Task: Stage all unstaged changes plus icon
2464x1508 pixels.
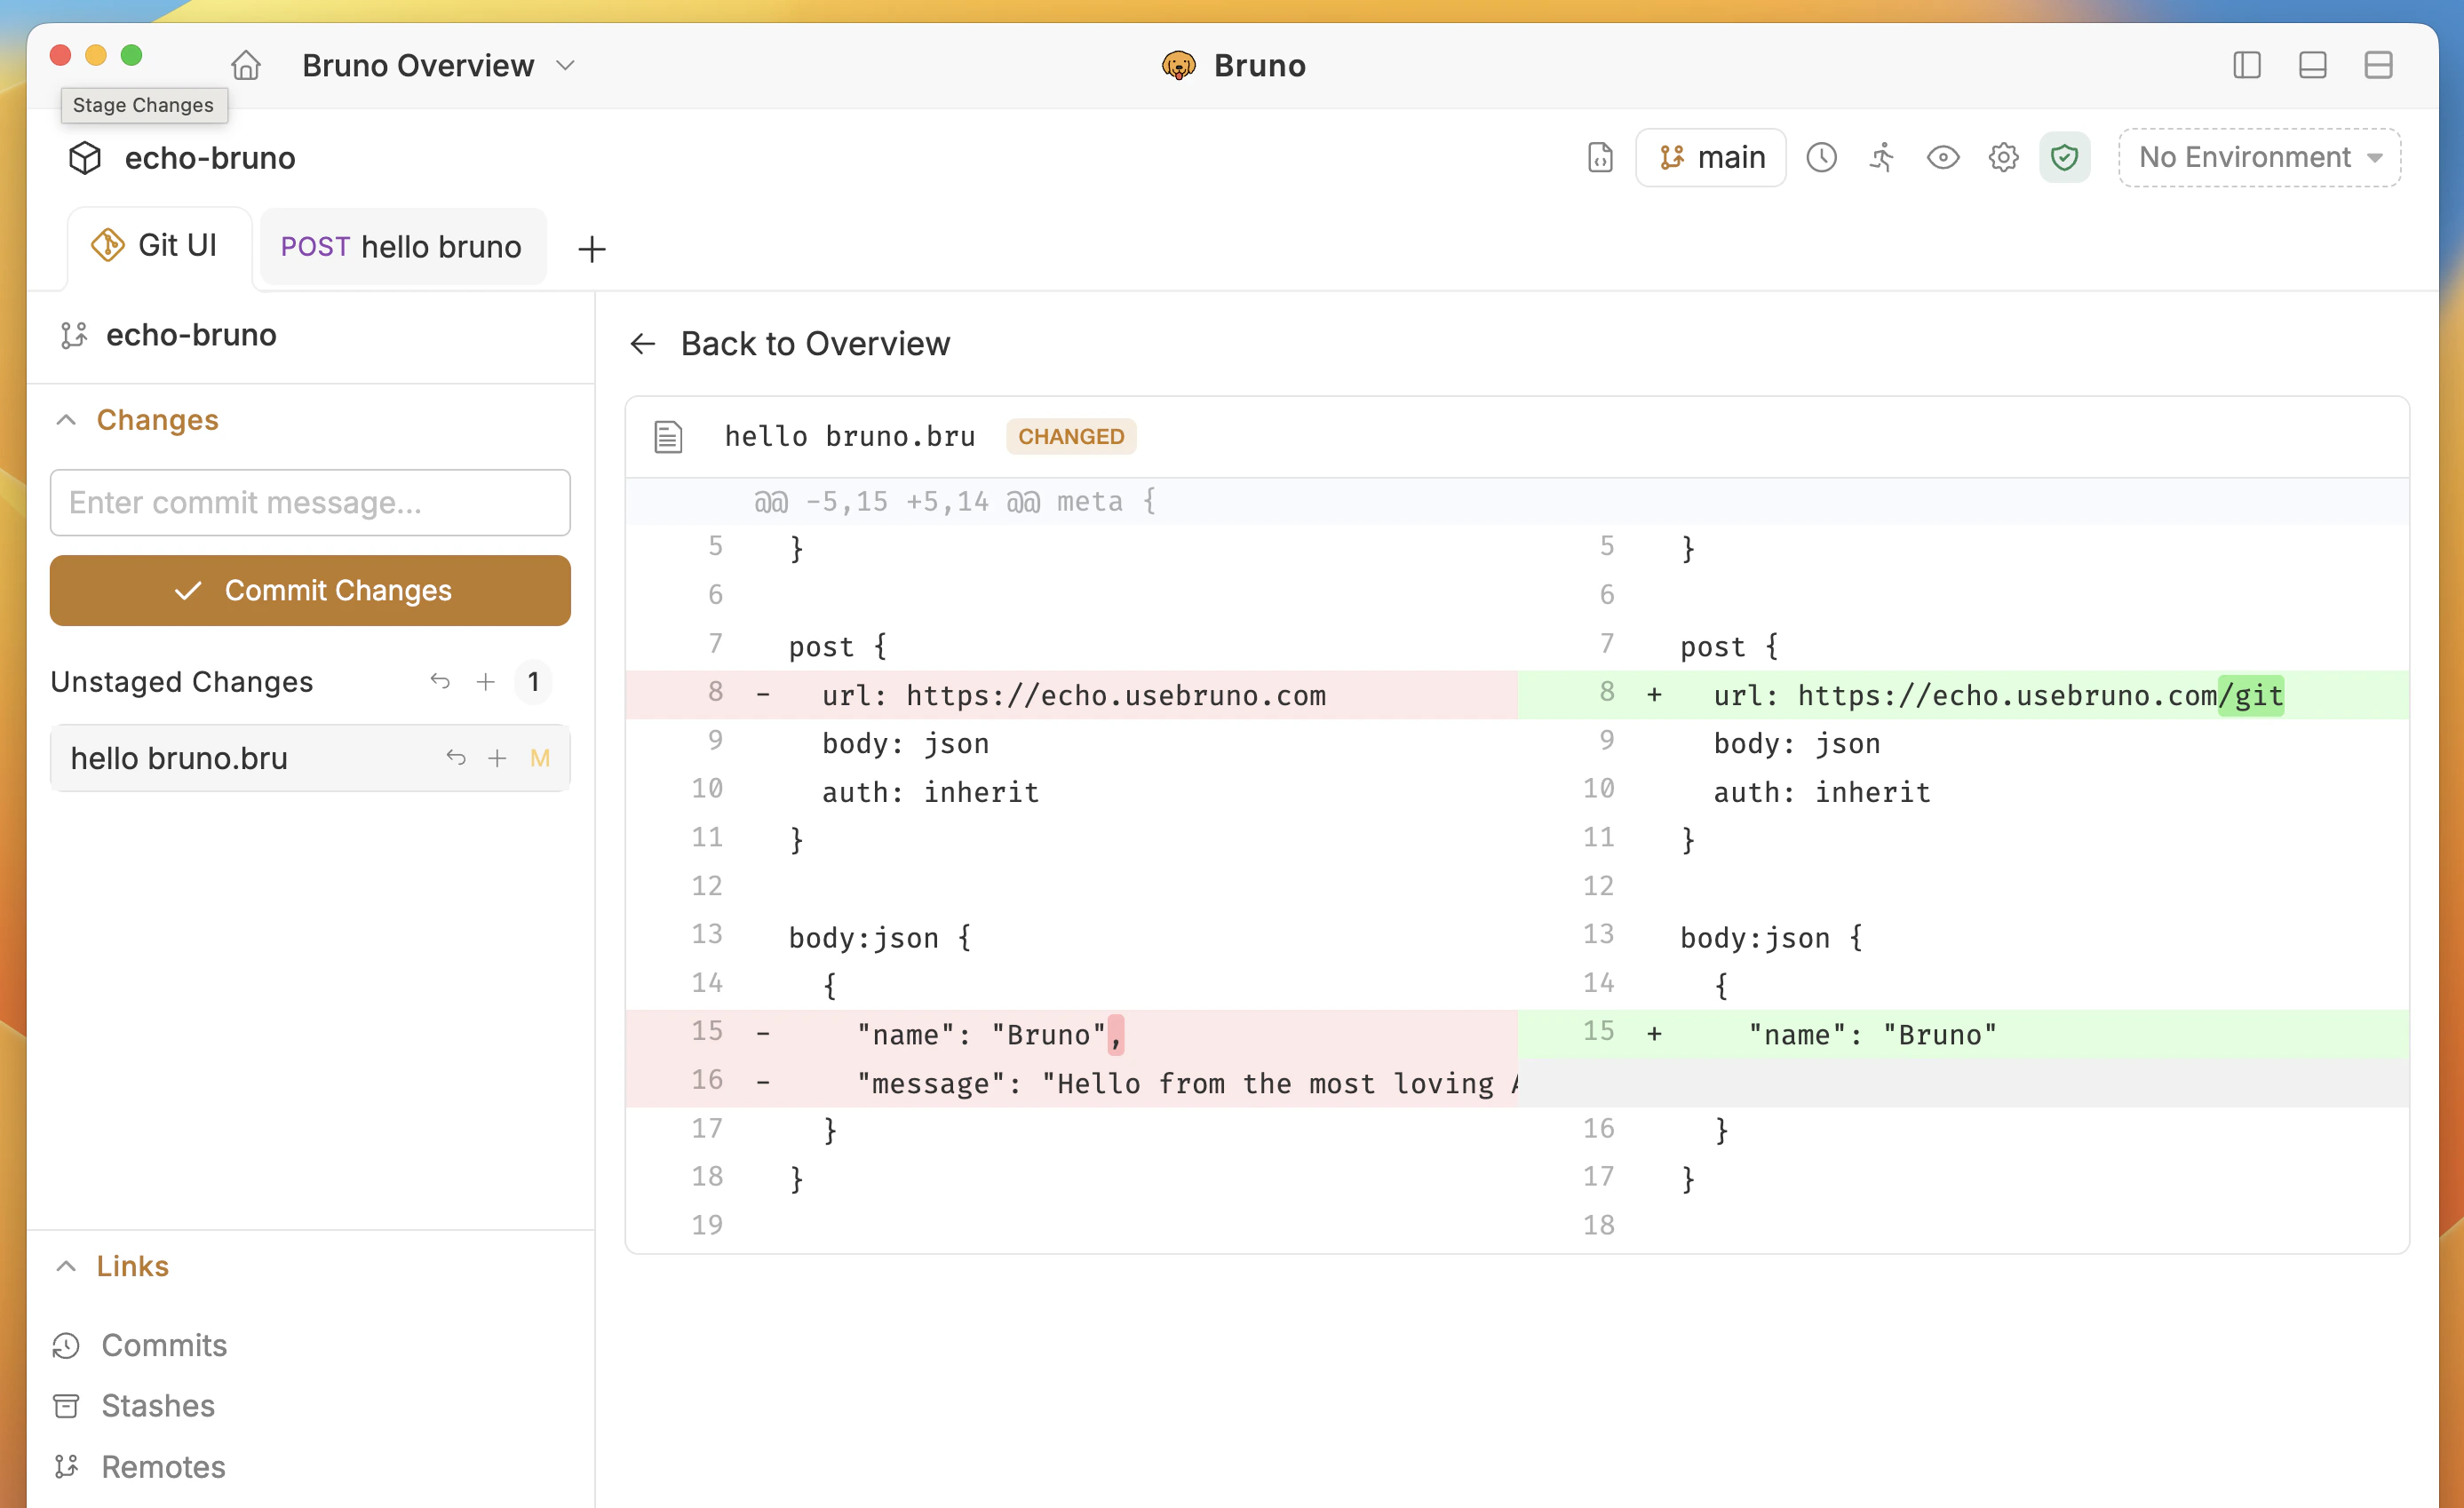Action: tap(485, 682)
